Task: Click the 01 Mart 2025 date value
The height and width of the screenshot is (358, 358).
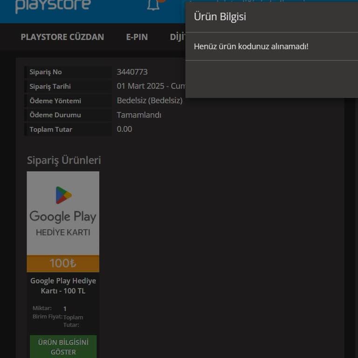Action: pos(151,86)
